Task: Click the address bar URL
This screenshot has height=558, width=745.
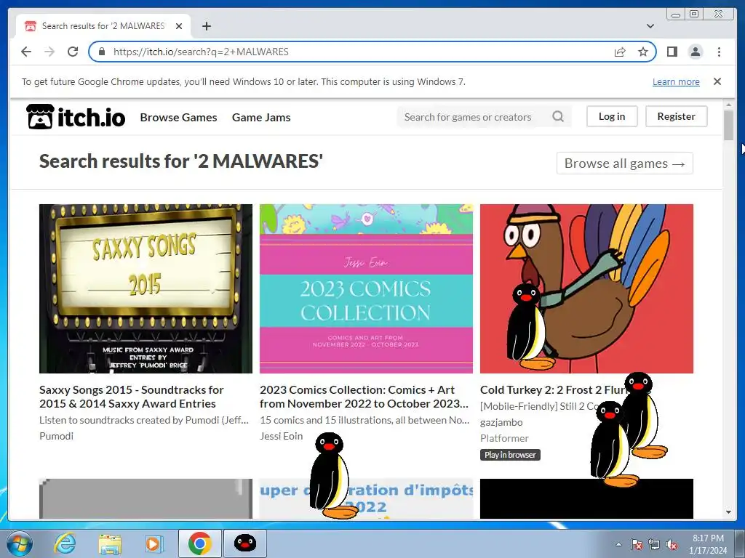Action: click(x=201, y=52)
